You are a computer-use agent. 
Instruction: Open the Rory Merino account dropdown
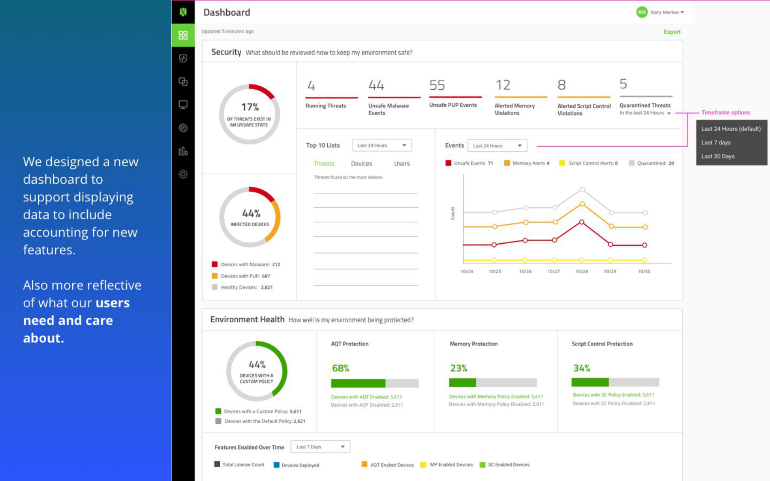(x=667, y=12)
